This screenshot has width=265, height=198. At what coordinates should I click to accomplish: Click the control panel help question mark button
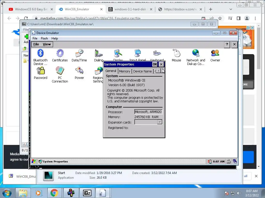[227, 44]
